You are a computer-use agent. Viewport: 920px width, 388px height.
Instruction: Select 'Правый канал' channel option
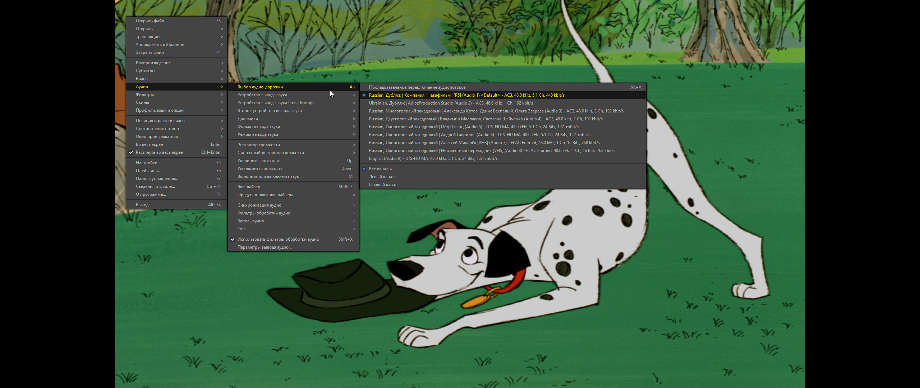click(503, 185)
